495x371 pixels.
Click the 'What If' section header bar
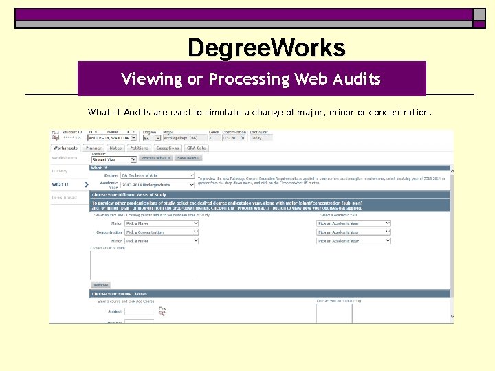coord(270,168)
